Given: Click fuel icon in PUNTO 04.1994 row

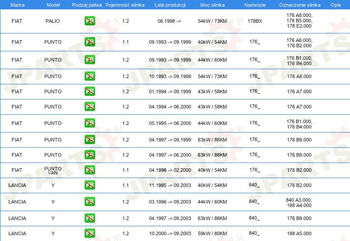Looking at the screenshot, I should click(x=90, y=106).
